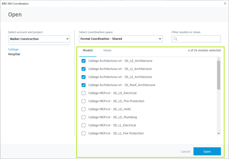Open Formal Coordination - Shared space dropdown
Screen dimensions: 229x159
point(121,39)
